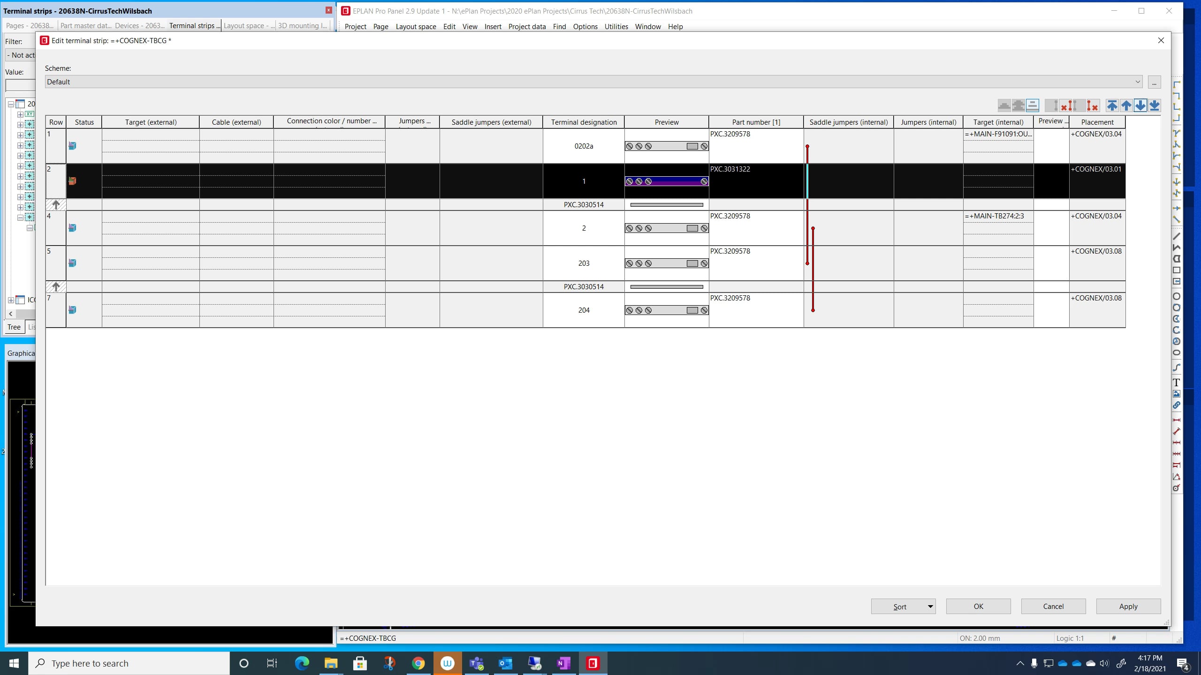
Task: Move selected terminal up one row
Action: click(1125, 105)
